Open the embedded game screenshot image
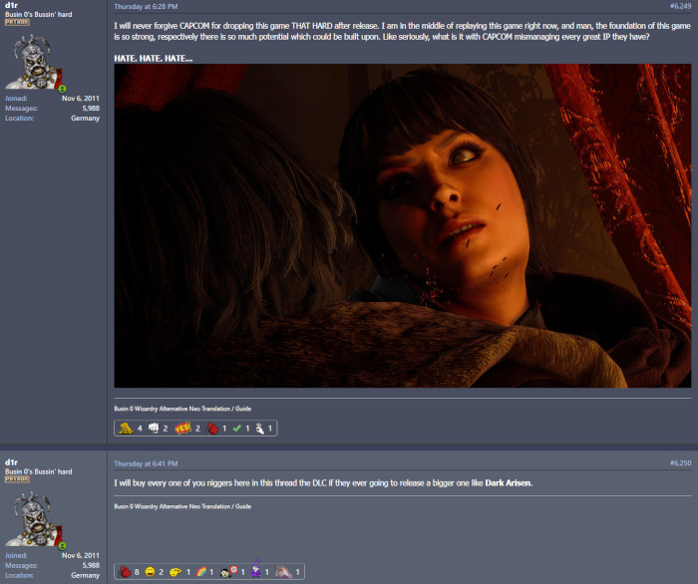This screenshot has height=584, width=698. tap(403, 225)
